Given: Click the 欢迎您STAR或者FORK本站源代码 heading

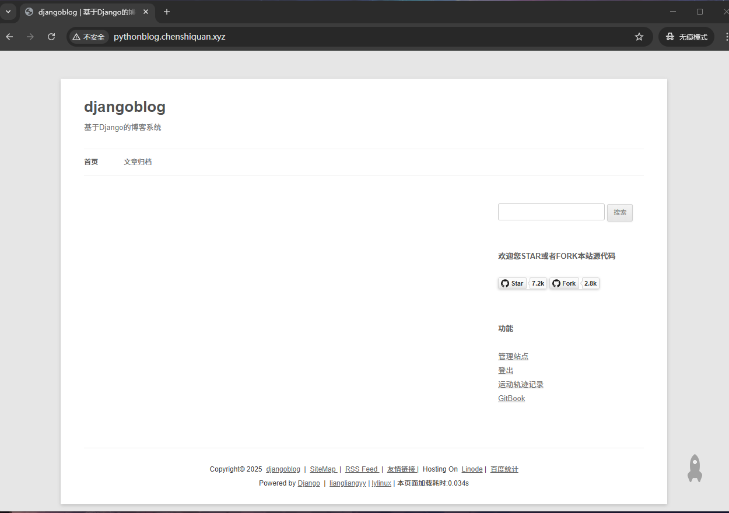Looking at the screenshot, I should click(x=556, y=256).
